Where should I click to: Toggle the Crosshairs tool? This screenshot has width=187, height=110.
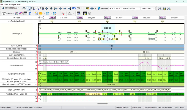pos(8,13)
